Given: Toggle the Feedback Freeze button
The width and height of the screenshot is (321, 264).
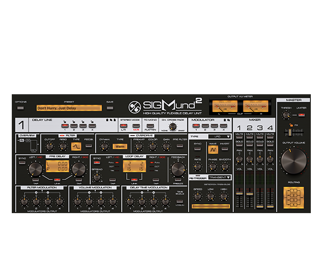Looking at the screenshot, I should point(178,180).
